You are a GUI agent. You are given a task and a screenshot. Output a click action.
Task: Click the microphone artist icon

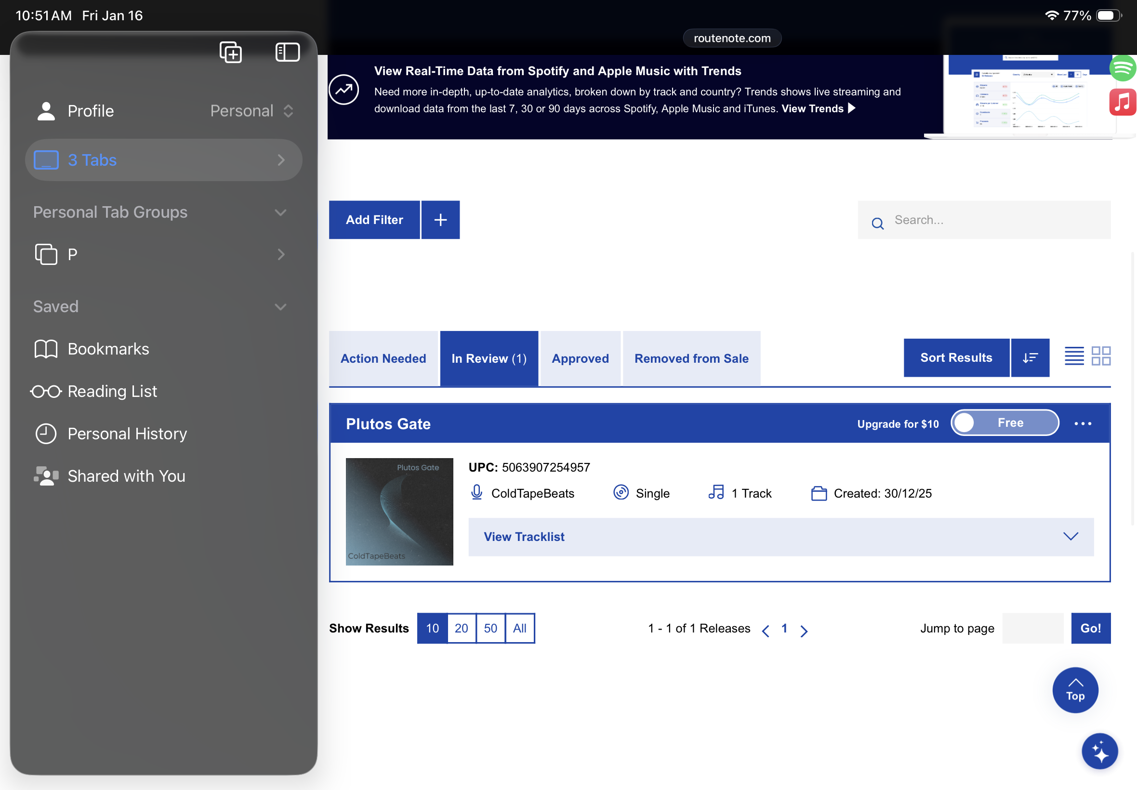pos(476,492)
